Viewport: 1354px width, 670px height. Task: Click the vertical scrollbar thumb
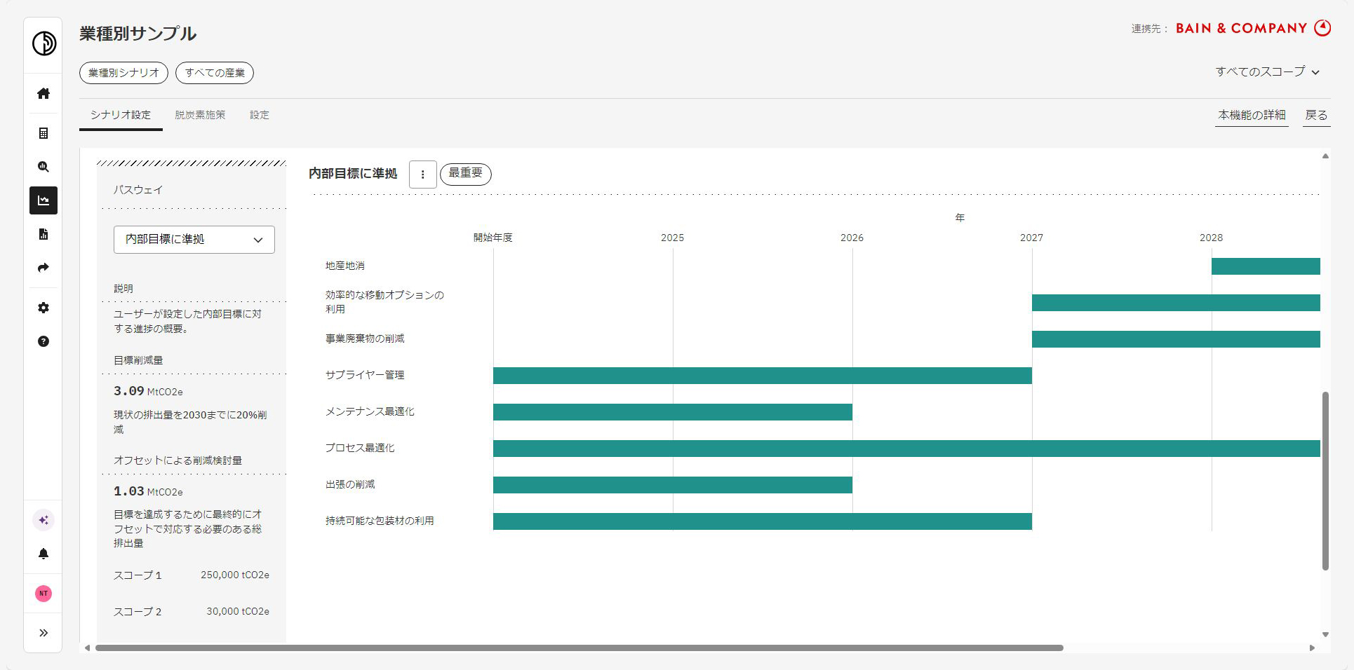(x=1325, y=481)
